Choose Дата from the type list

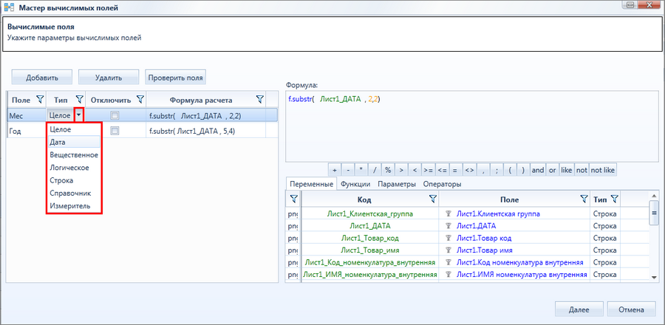point(74,143)
